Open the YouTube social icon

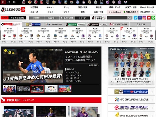coord(149,18)
